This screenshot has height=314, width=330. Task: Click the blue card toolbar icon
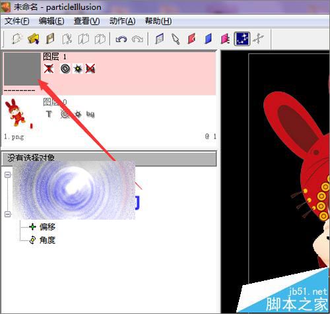208,39
